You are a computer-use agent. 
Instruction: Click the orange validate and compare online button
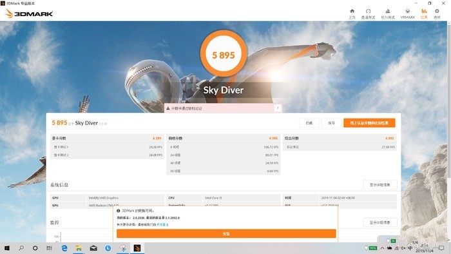tap(369, 123)
